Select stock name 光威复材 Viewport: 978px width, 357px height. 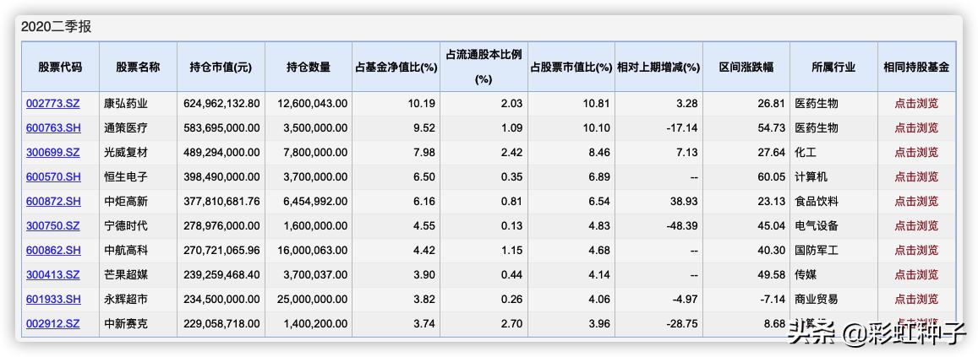coord(126,153)
